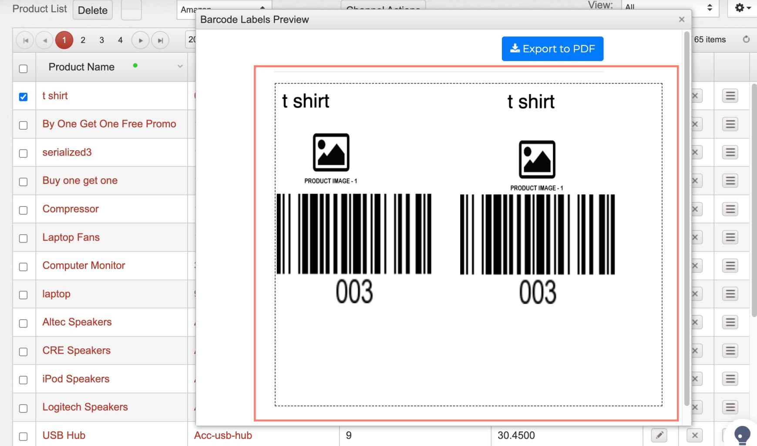Select page 2 in the pager

(x=83, y=40)
